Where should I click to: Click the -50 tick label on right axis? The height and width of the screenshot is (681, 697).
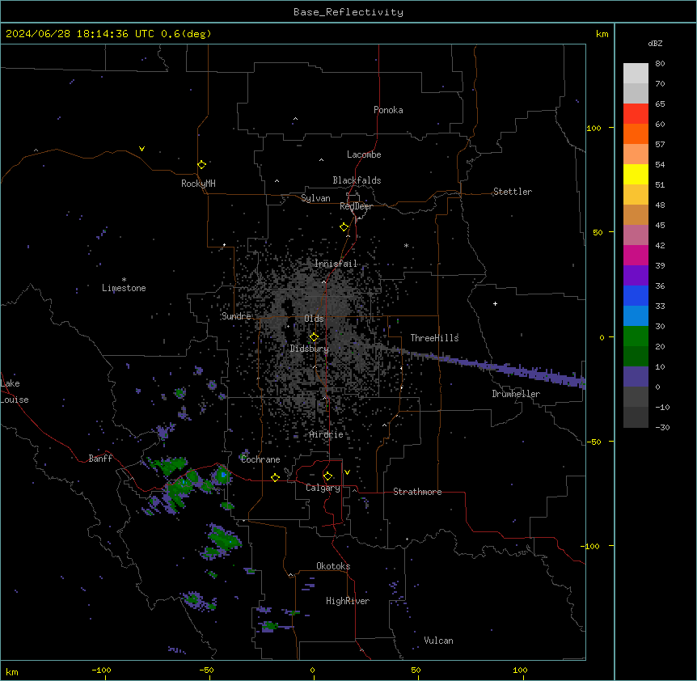[x=595, y=442]
